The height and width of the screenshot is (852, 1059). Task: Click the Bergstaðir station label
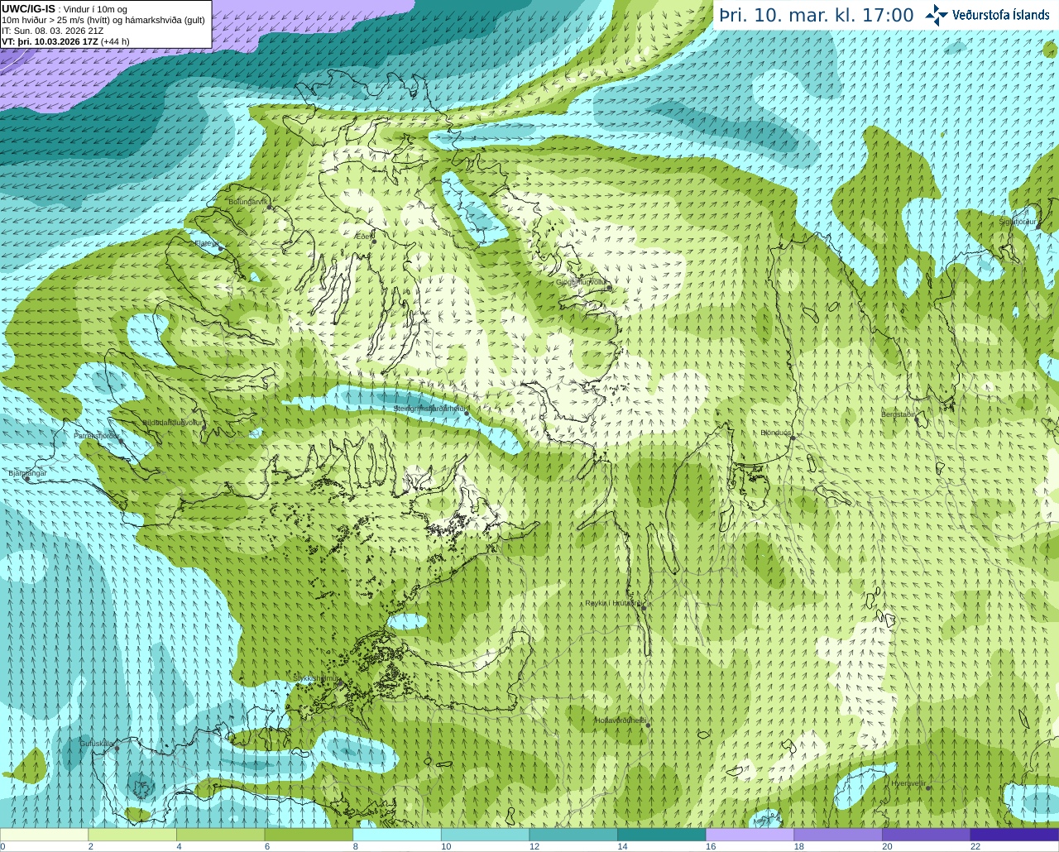point(899,414)
